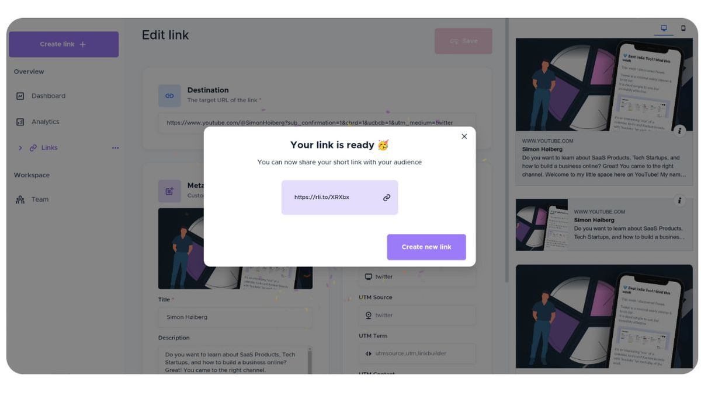Click the destination URL input field

(x=315, y=123)
